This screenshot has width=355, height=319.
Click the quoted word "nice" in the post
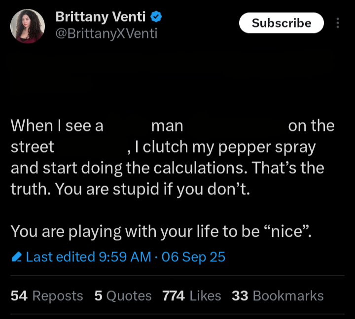point(288,231)
